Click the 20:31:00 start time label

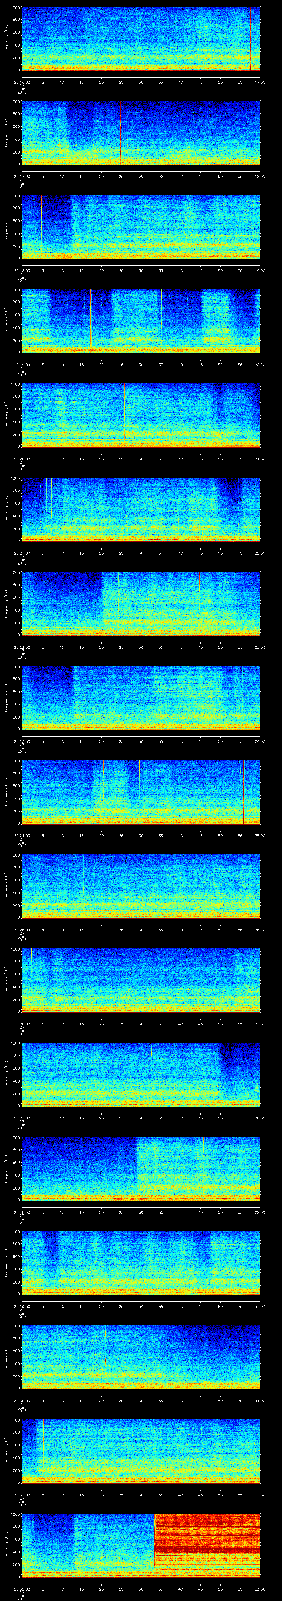click(22, 1495)
